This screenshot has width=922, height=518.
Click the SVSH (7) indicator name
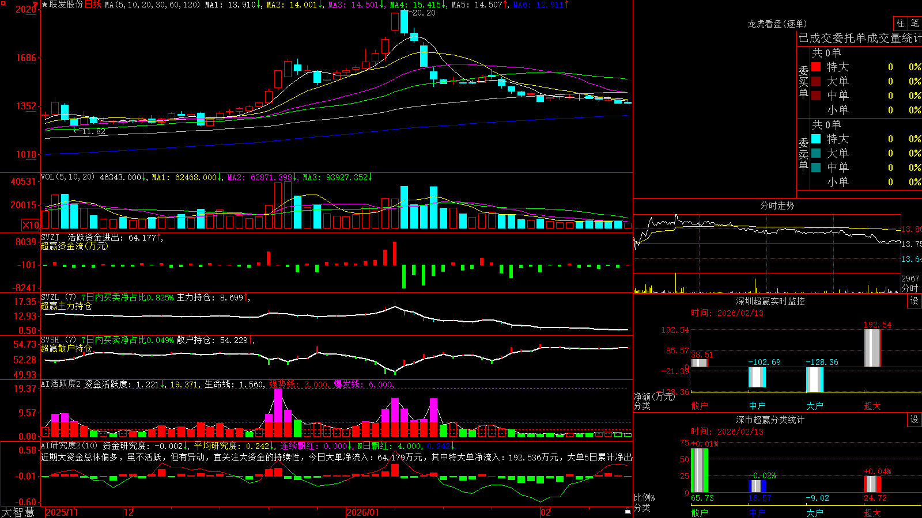[58, 340]
